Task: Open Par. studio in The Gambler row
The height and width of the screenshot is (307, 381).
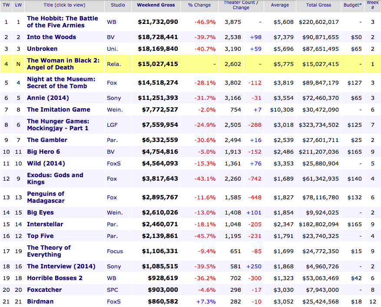Action: pos(112,140)
